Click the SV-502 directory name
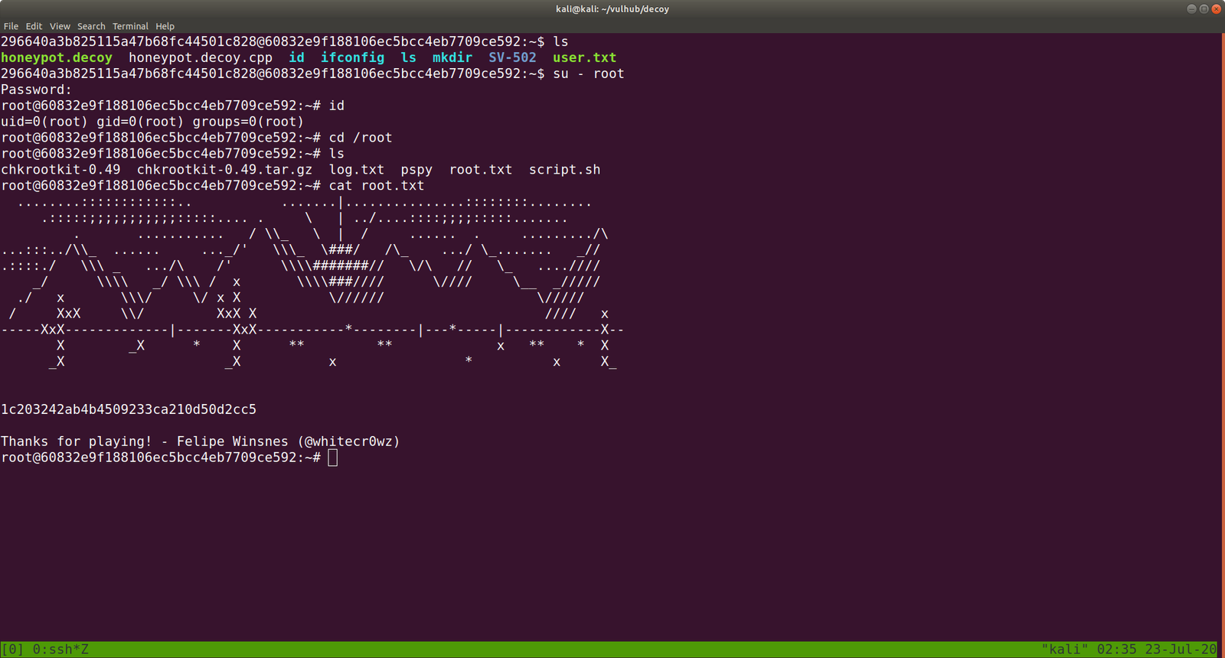The height and width of the screenshot is (658, 1225). 513,57
